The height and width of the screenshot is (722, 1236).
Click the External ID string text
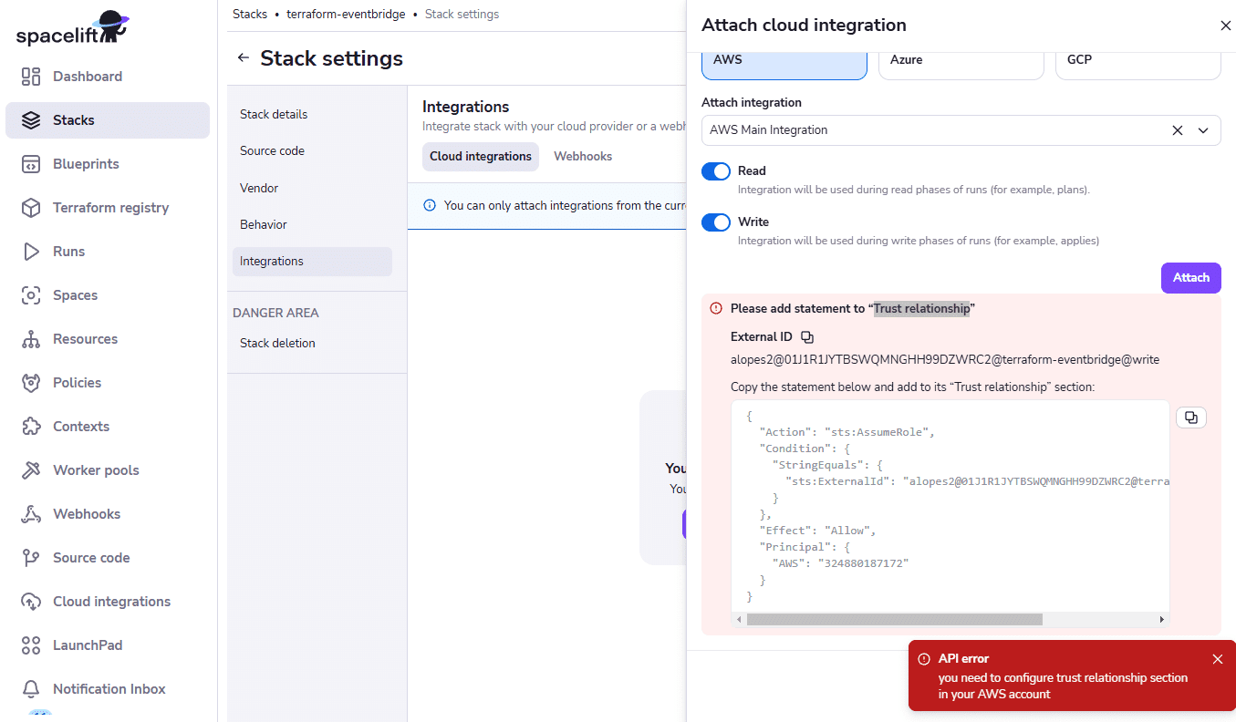pyautogui.click(x=945, y=360)
